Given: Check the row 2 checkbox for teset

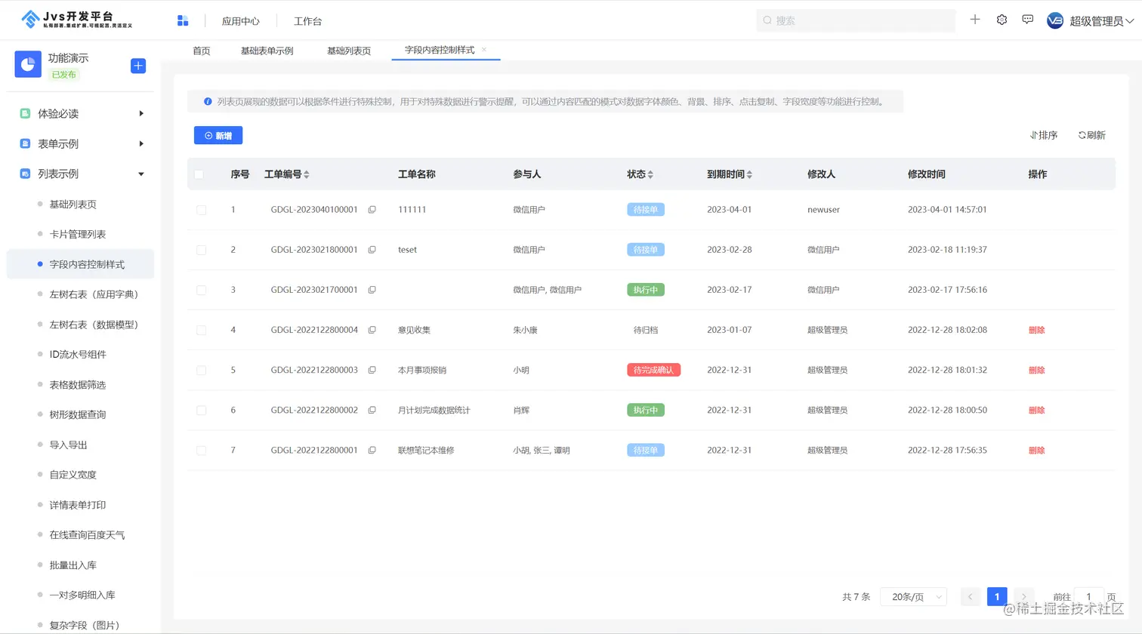Looking at the screenshot, I should (201, 250).
